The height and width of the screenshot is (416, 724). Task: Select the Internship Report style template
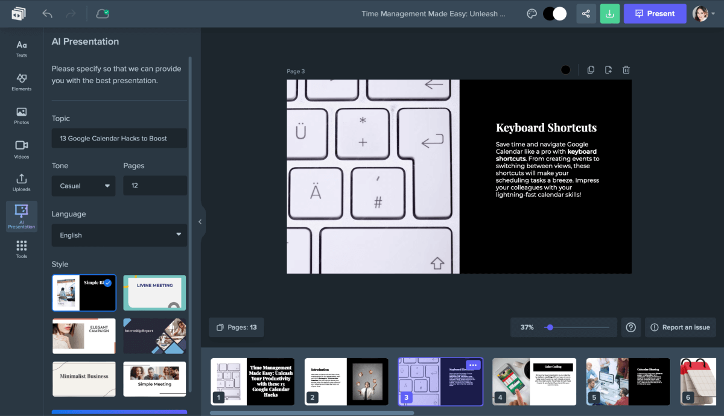[154, 336]
